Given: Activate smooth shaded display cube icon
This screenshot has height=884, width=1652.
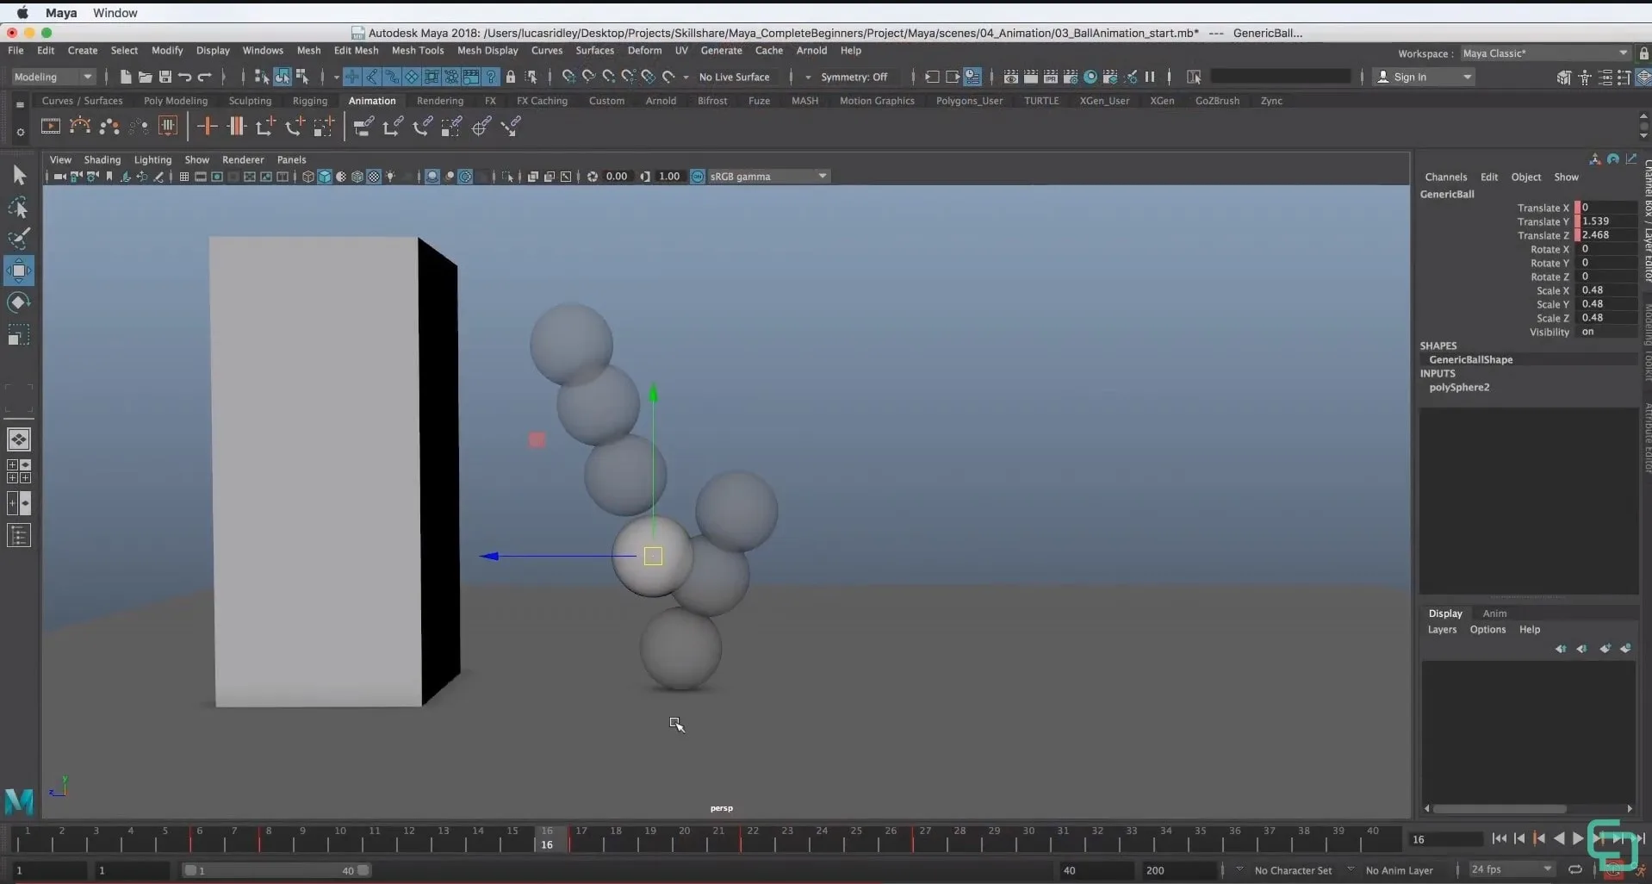Looking at the screenshot, I should (x=325, y=177).
